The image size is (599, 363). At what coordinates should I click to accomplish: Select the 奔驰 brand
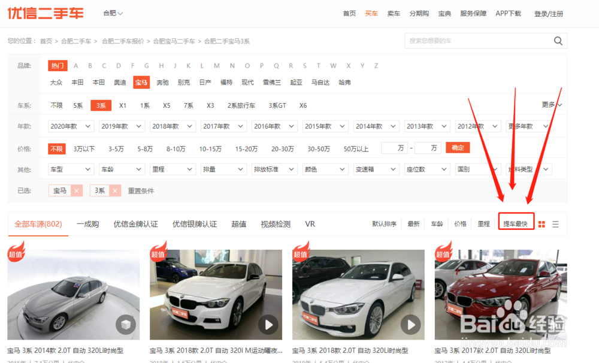point(162,82)
